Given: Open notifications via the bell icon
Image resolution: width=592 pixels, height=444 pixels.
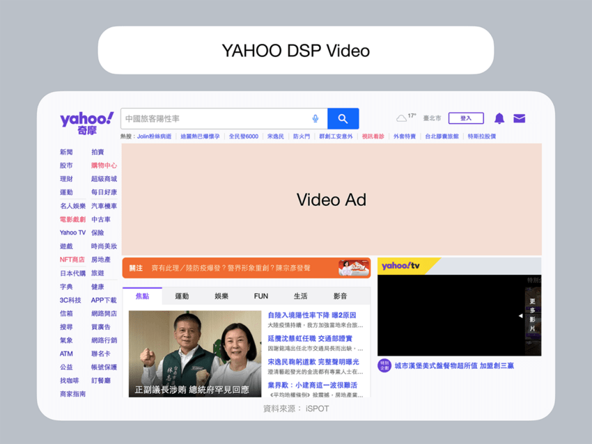Looking at the screenshot, I should tap(499, 118).
